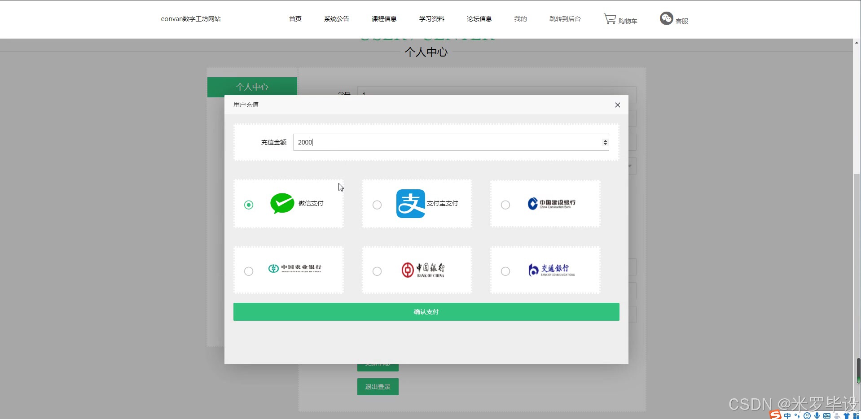Screen dimensions: 861x419
Task: Click the Agricultural Bank of China logo
Action: [x=295, y=268]
